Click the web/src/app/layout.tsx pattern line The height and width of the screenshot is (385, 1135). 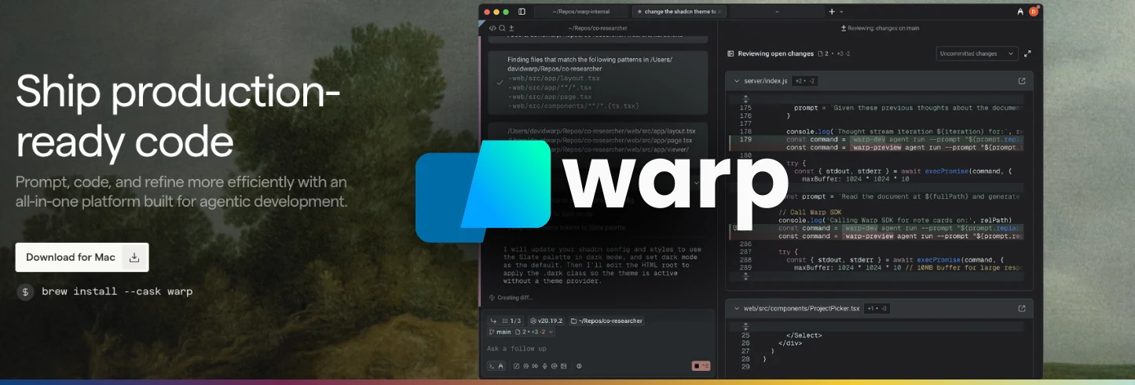click(x=554, y=79)
